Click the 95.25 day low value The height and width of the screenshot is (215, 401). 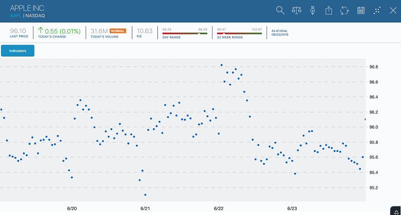point(167,29)
